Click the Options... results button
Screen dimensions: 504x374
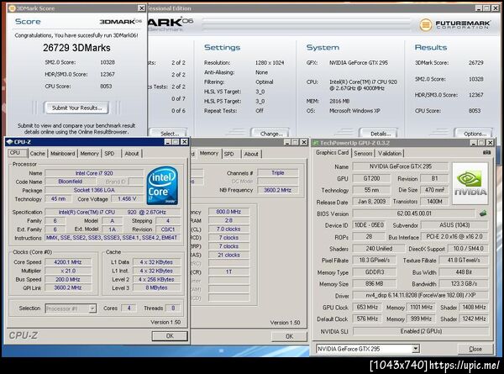(x=475, y=134)
